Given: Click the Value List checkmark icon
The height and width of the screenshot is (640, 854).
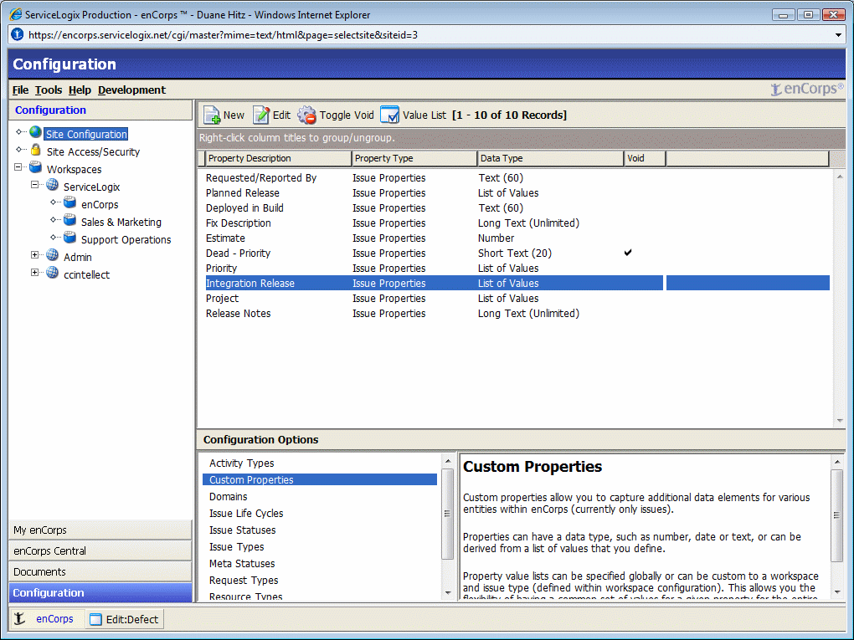Looking at the screenshot, I should (389, 115).
